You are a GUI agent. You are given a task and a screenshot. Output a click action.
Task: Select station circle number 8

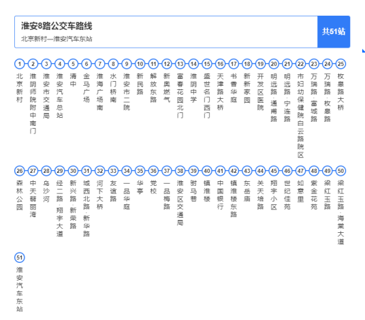pos(113,64)
